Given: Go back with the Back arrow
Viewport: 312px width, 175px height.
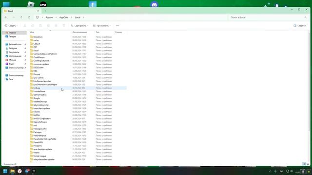Looking at the screenshot, I should (5, 17).
